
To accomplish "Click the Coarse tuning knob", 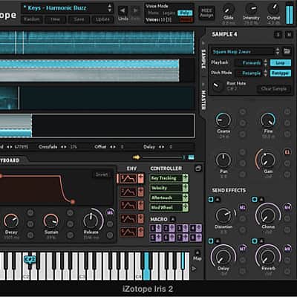I will pos(223,120).
